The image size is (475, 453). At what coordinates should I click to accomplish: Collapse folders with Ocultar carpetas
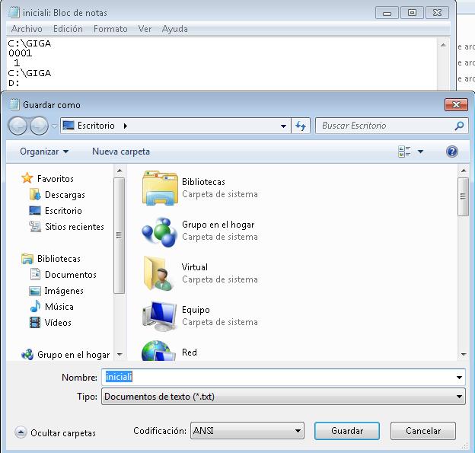click(x=55, y=432)
